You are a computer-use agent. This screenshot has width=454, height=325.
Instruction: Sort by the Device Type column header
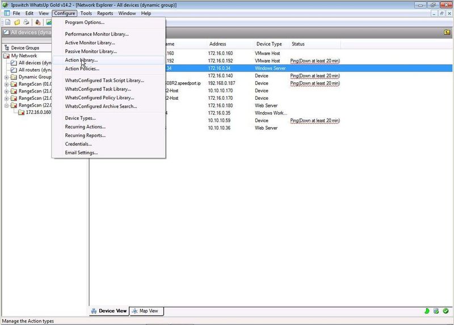click(271, 44)
